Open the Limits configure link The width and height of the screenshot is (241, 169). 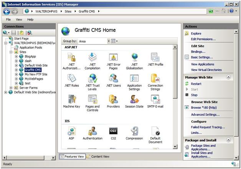pyautogui.click(x=196, y=133)
